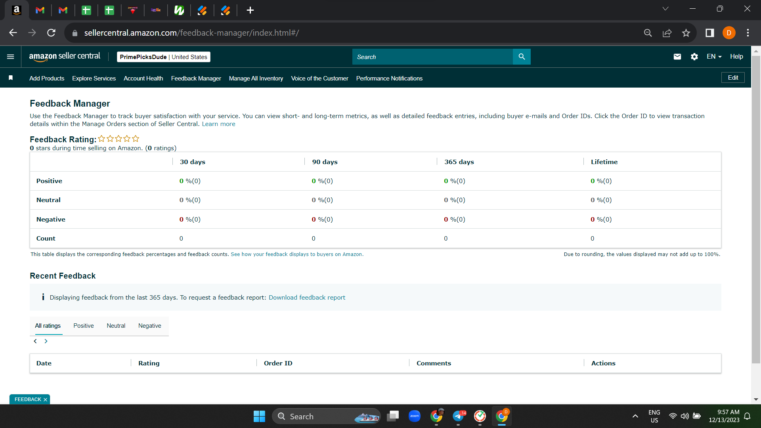Click the Comments column header

tap(434, 363)
